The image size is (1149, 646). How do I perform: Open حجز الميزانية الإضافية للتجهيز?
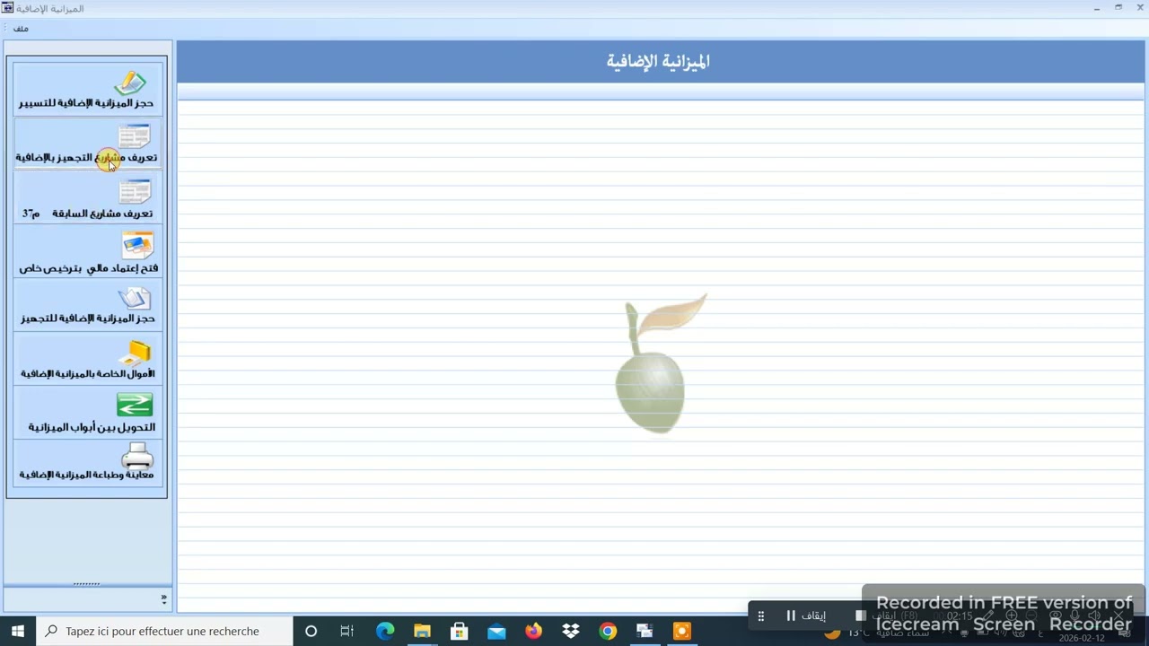[87, 306]
